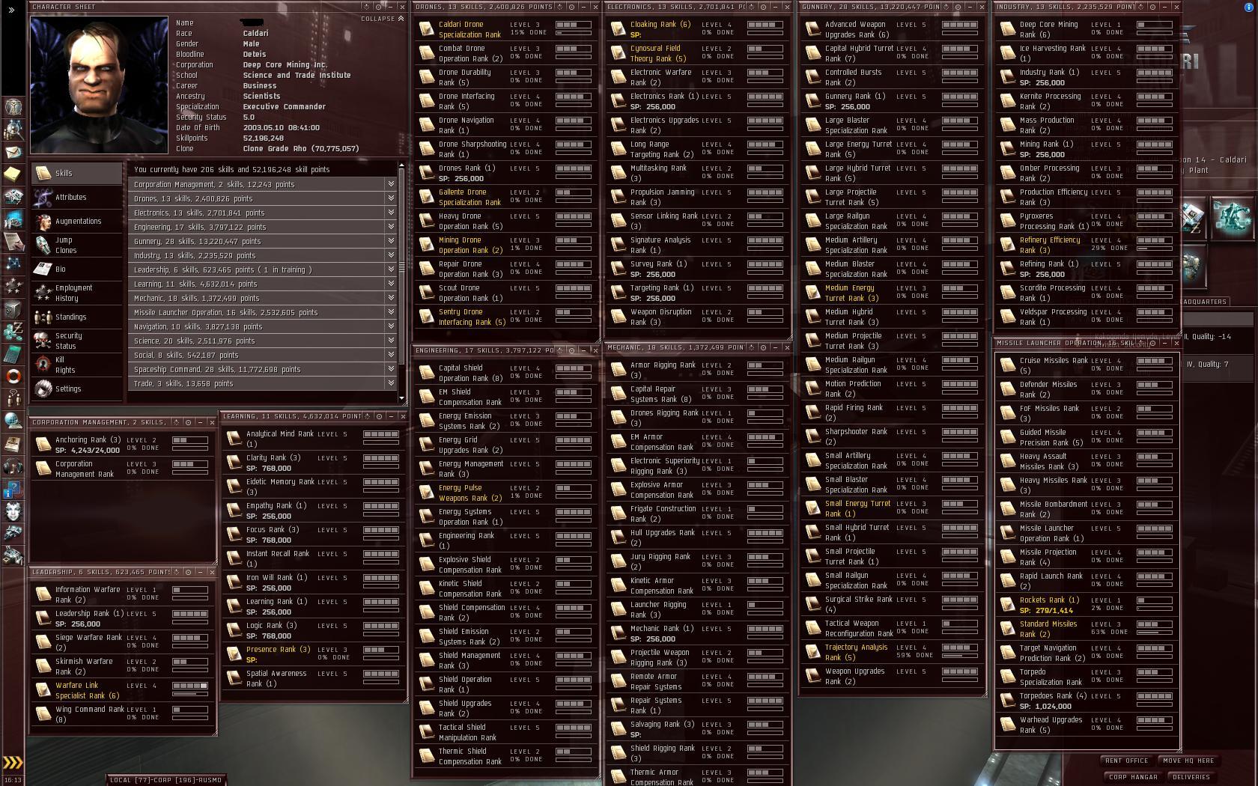Click the white face mask icon in the sidebar
The height and width of the screenshot is (786, 1258).
[x=13, y=511]
